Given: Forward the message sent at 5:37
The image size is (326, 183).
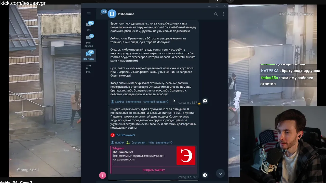Looking at the screenshot, I should [x=205, y=101].
